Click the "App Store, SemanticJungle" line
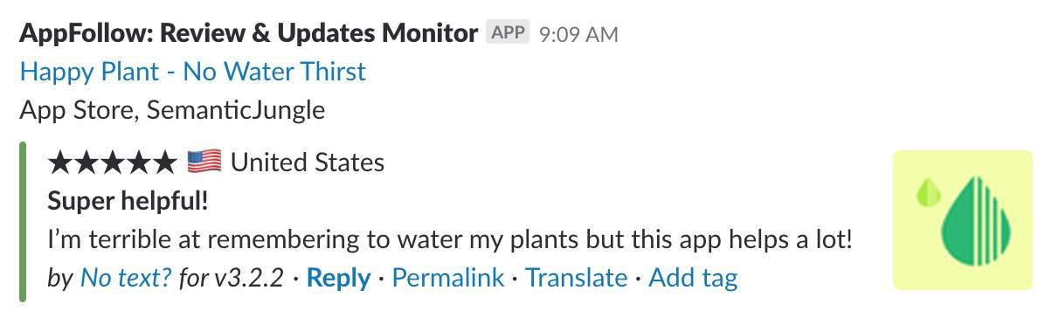The width and height of the screenshot is (1052, 318). [x=172, y=110]
